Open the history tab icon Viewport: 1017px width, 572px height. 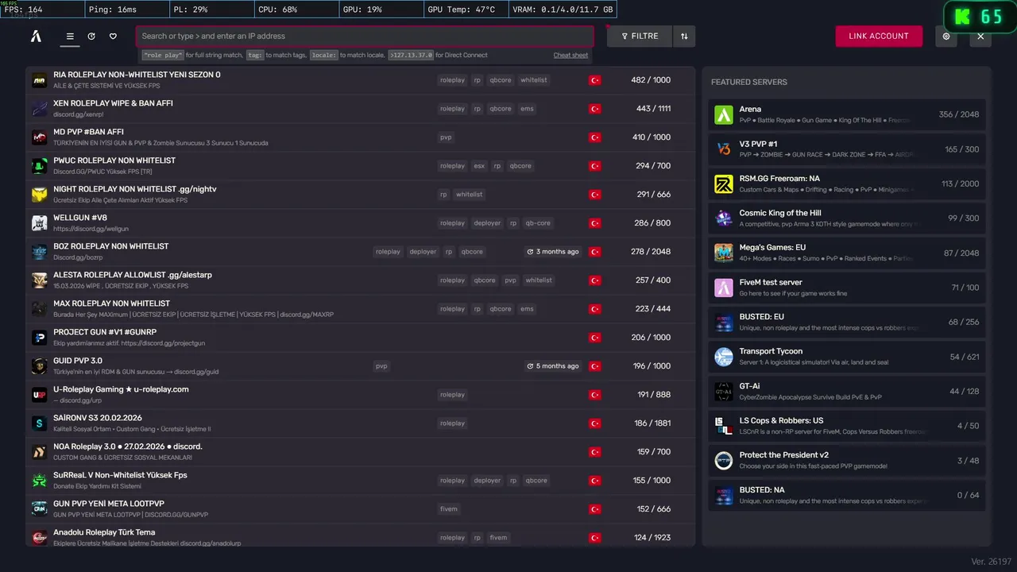pos(91,37)
